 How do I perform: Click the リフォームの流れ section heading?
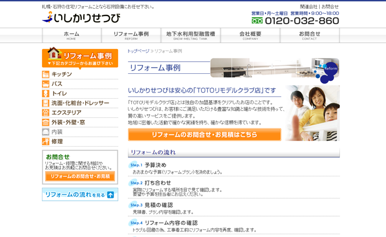click(x=153, y=153)
